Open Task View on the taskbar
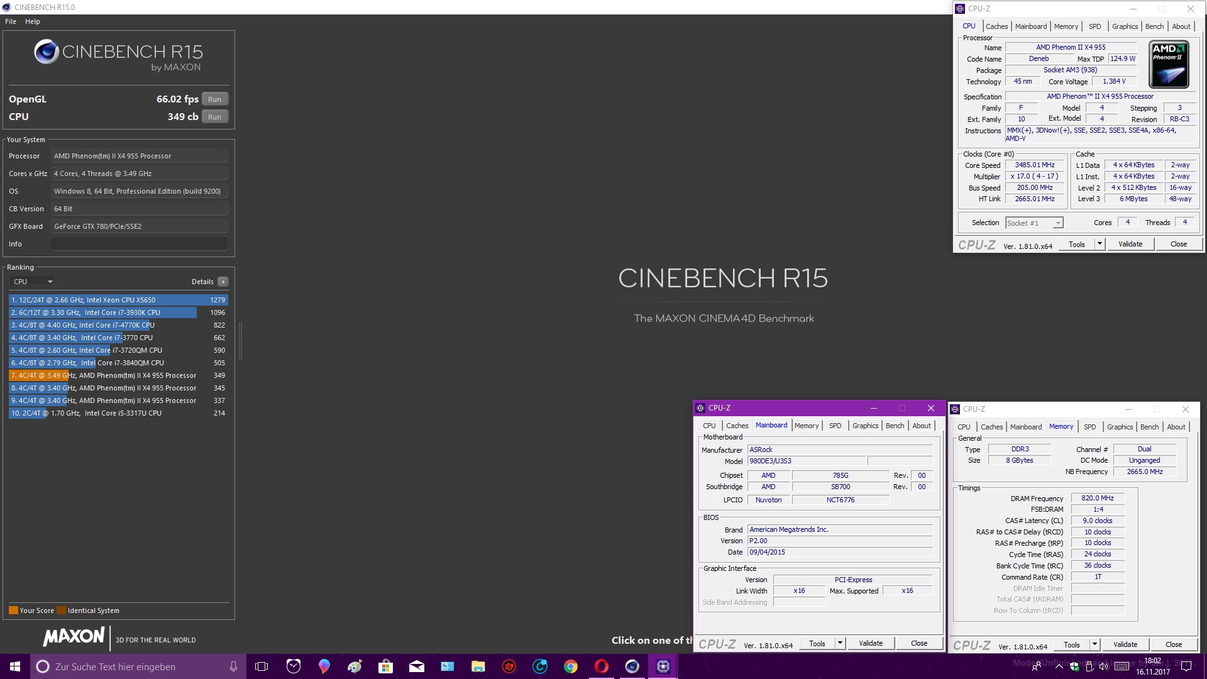 coord(262,666)
